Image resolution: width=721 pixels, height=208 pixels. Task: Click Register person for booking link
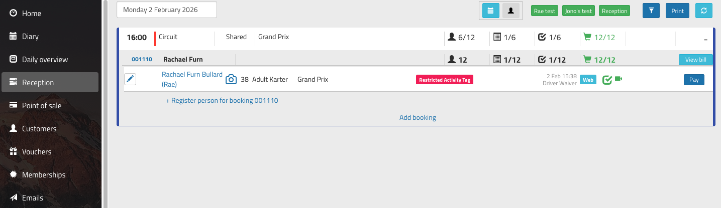pos(222,100)
